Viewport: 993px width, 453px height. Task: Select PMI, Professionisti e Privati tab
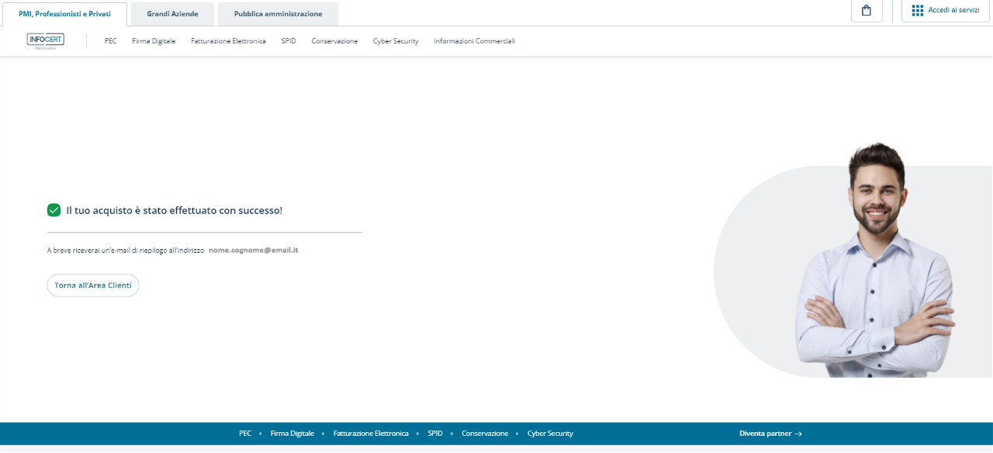[64, 14]
